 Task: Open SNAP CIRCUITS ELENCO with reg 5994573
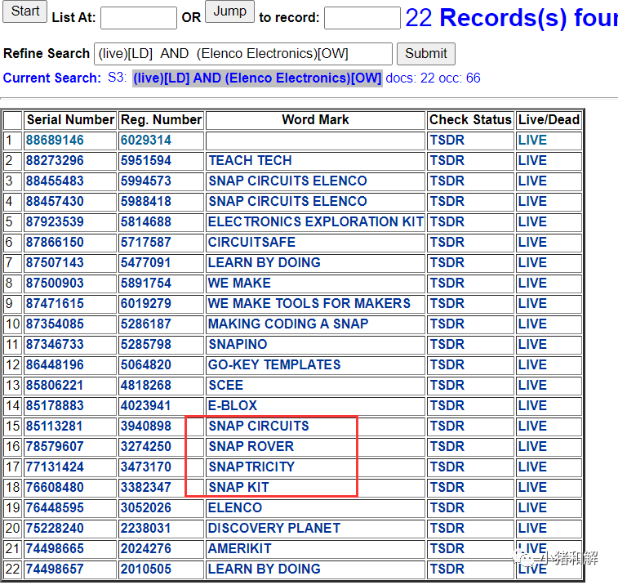pos(287,181)
